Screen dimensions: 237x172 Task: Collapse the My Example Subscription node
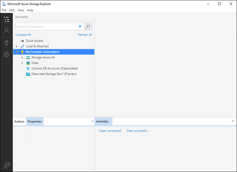17,52
